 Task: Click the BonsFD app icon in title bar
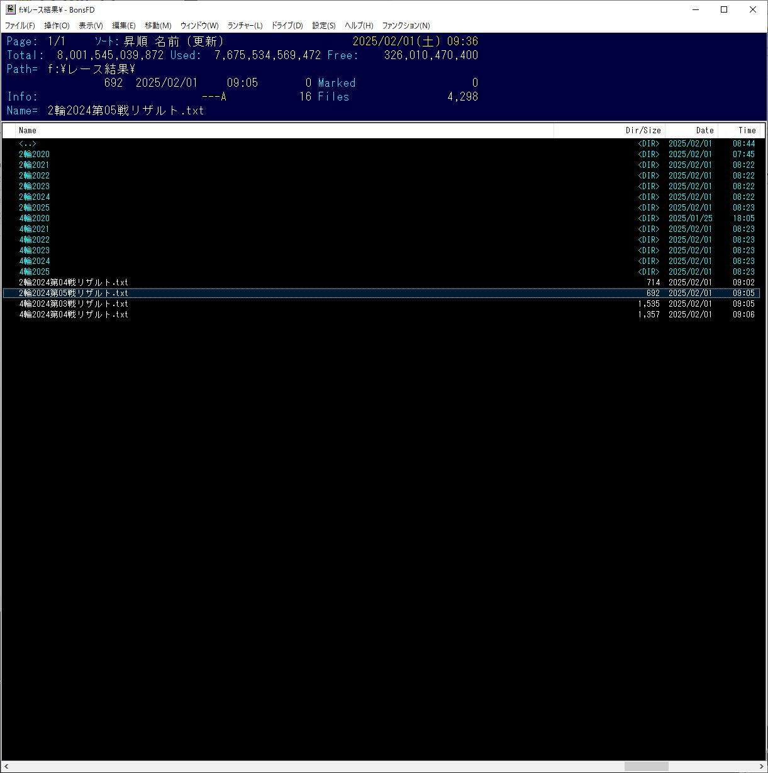[x=10, y=9]
